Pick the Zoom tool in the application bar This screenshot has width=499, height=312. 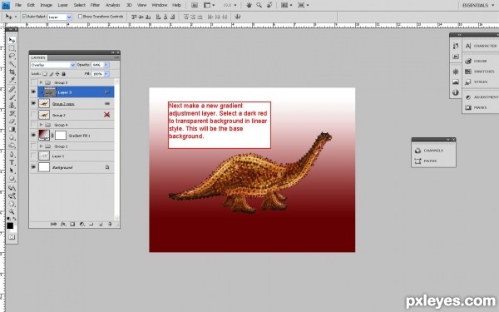(259, 5)
